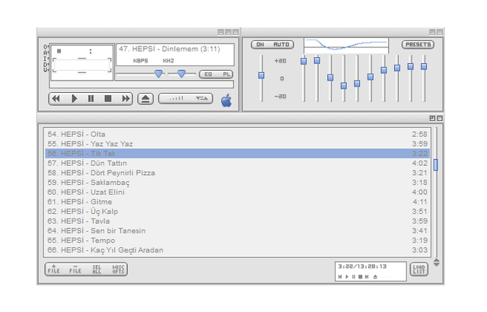This screenshot has width=487, height=312.
Task: Click the song position seek bar
Action: pyautogui.click(x=142, y=84)
